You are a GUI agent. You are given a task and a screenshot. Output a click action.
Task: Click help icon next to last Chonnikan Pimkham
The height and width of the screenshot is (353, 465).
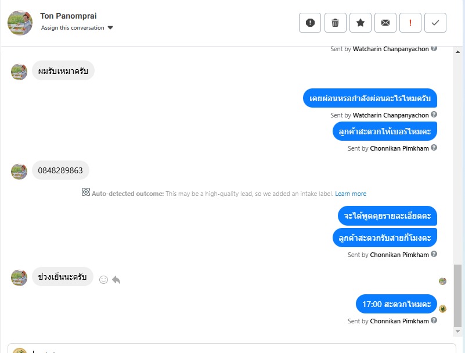tap(434, 321)
